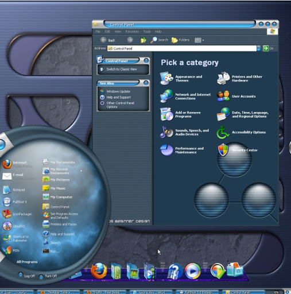Open the address bar dropdown arrow
The height and width of the screenshot is (294, 291).
click(x=259, y=48)
